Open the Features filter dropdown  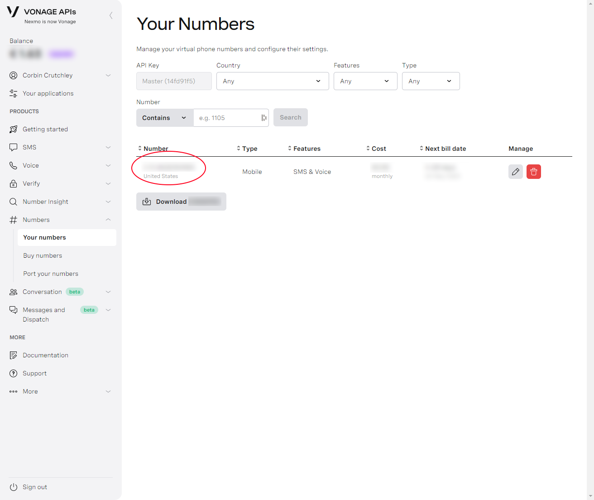point(365,81)
